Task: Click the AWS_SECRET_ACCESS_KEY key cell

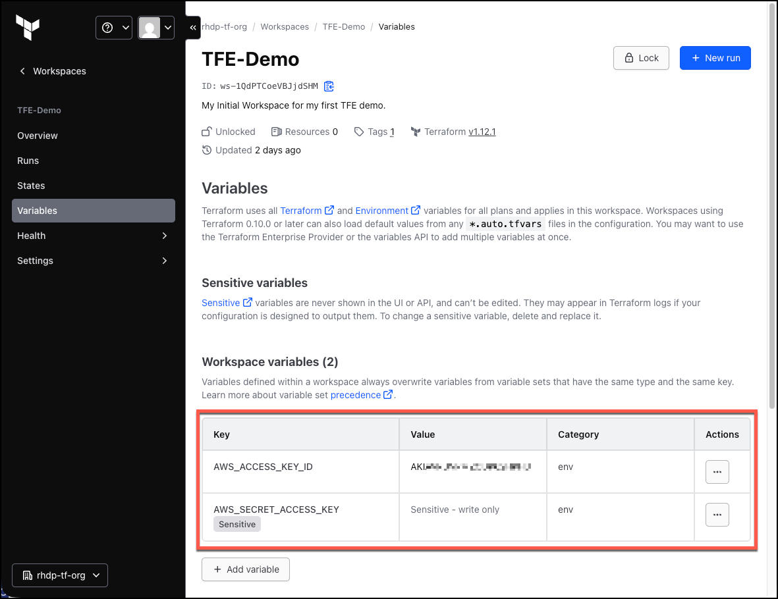Action: 300,517
